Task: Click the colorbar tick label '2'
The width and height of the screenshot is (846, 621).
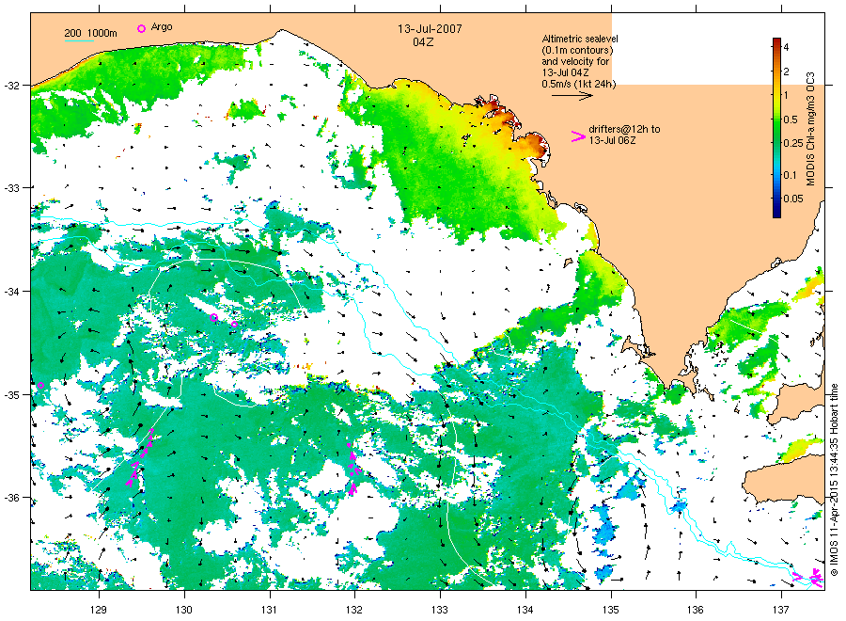Action: point(786,72)
